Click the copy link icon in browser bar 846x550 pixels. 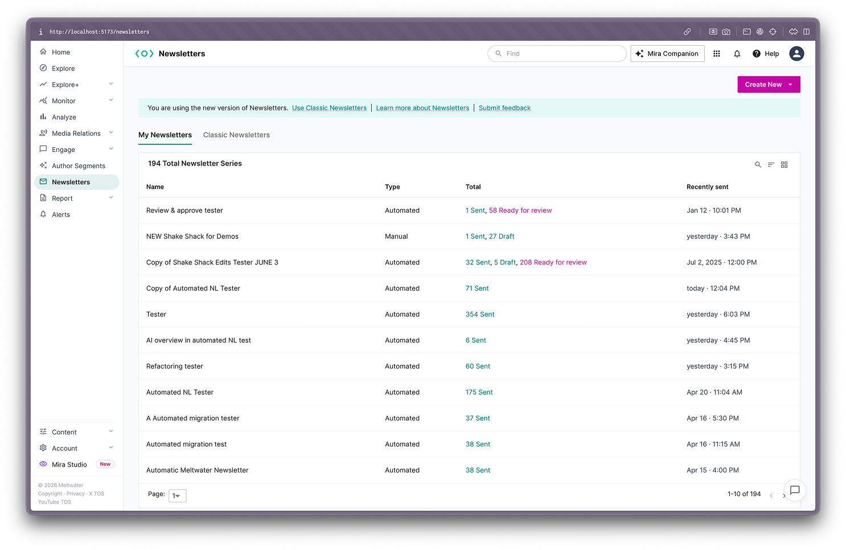687,32
